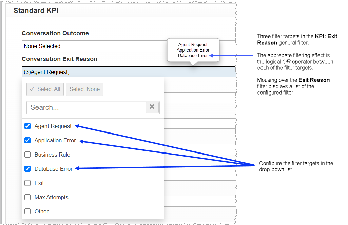This screenshot has height=225, width=348.
Task: Click the Select All button
Action: 45,89
